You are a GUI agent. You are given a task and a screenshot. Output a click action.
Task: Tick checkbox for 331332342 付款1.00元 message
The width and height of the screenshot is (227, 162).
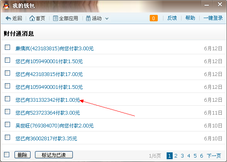tap(7, 99)
